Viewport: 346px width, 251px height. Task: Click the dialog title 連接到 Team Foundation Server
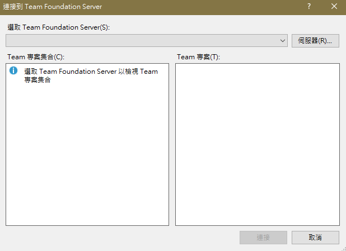[x=53, y=6]
